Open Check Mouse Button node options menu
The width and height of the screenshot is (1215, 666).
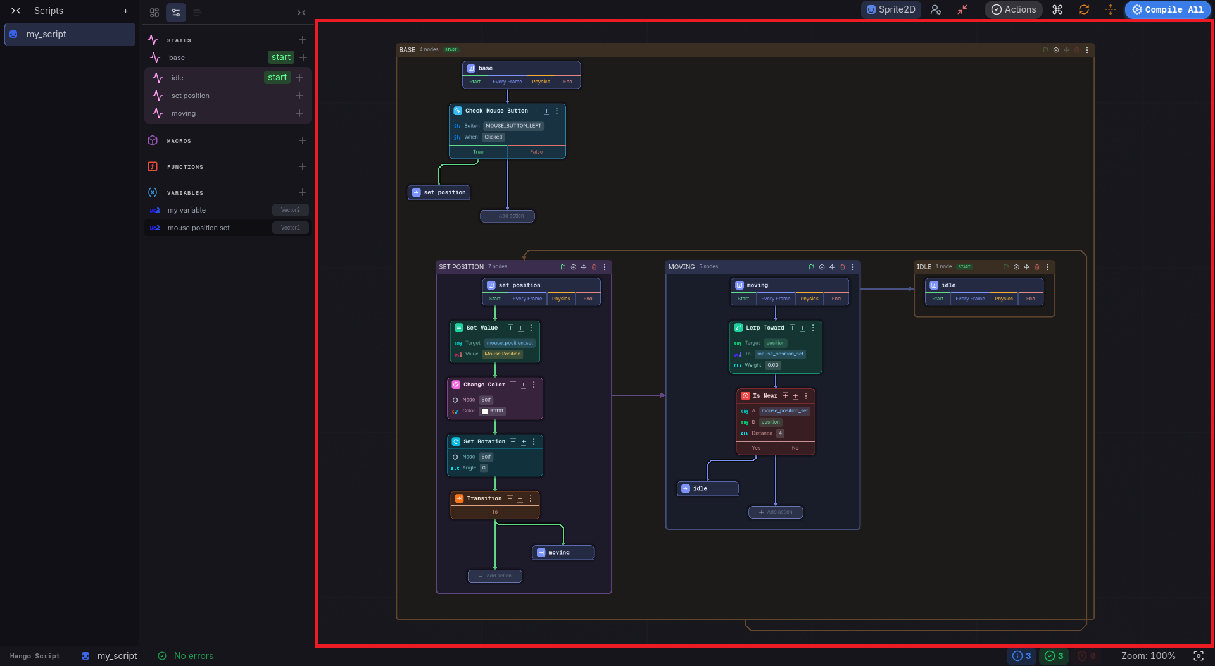click(557, 111)
